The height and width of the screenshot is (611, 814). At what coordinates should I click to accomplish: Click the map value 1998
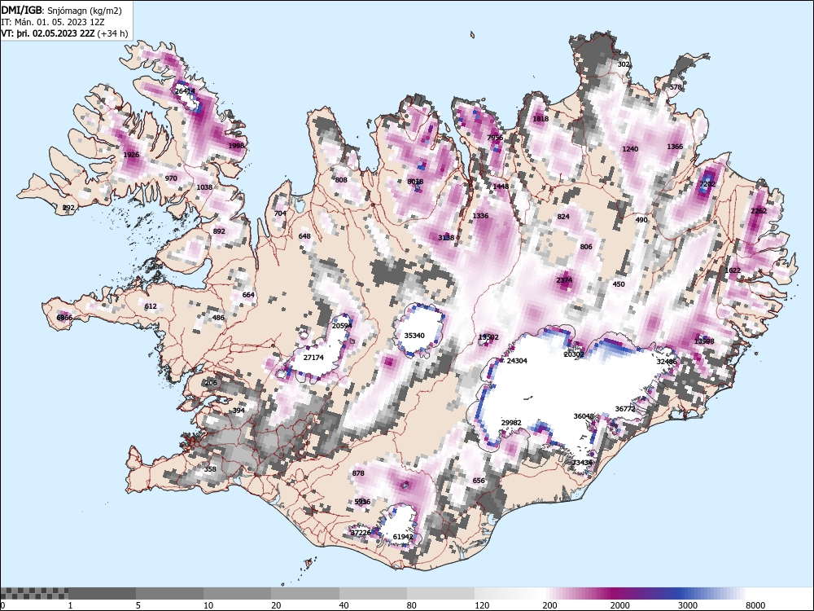pyautogui.click(x=236, y=146)
